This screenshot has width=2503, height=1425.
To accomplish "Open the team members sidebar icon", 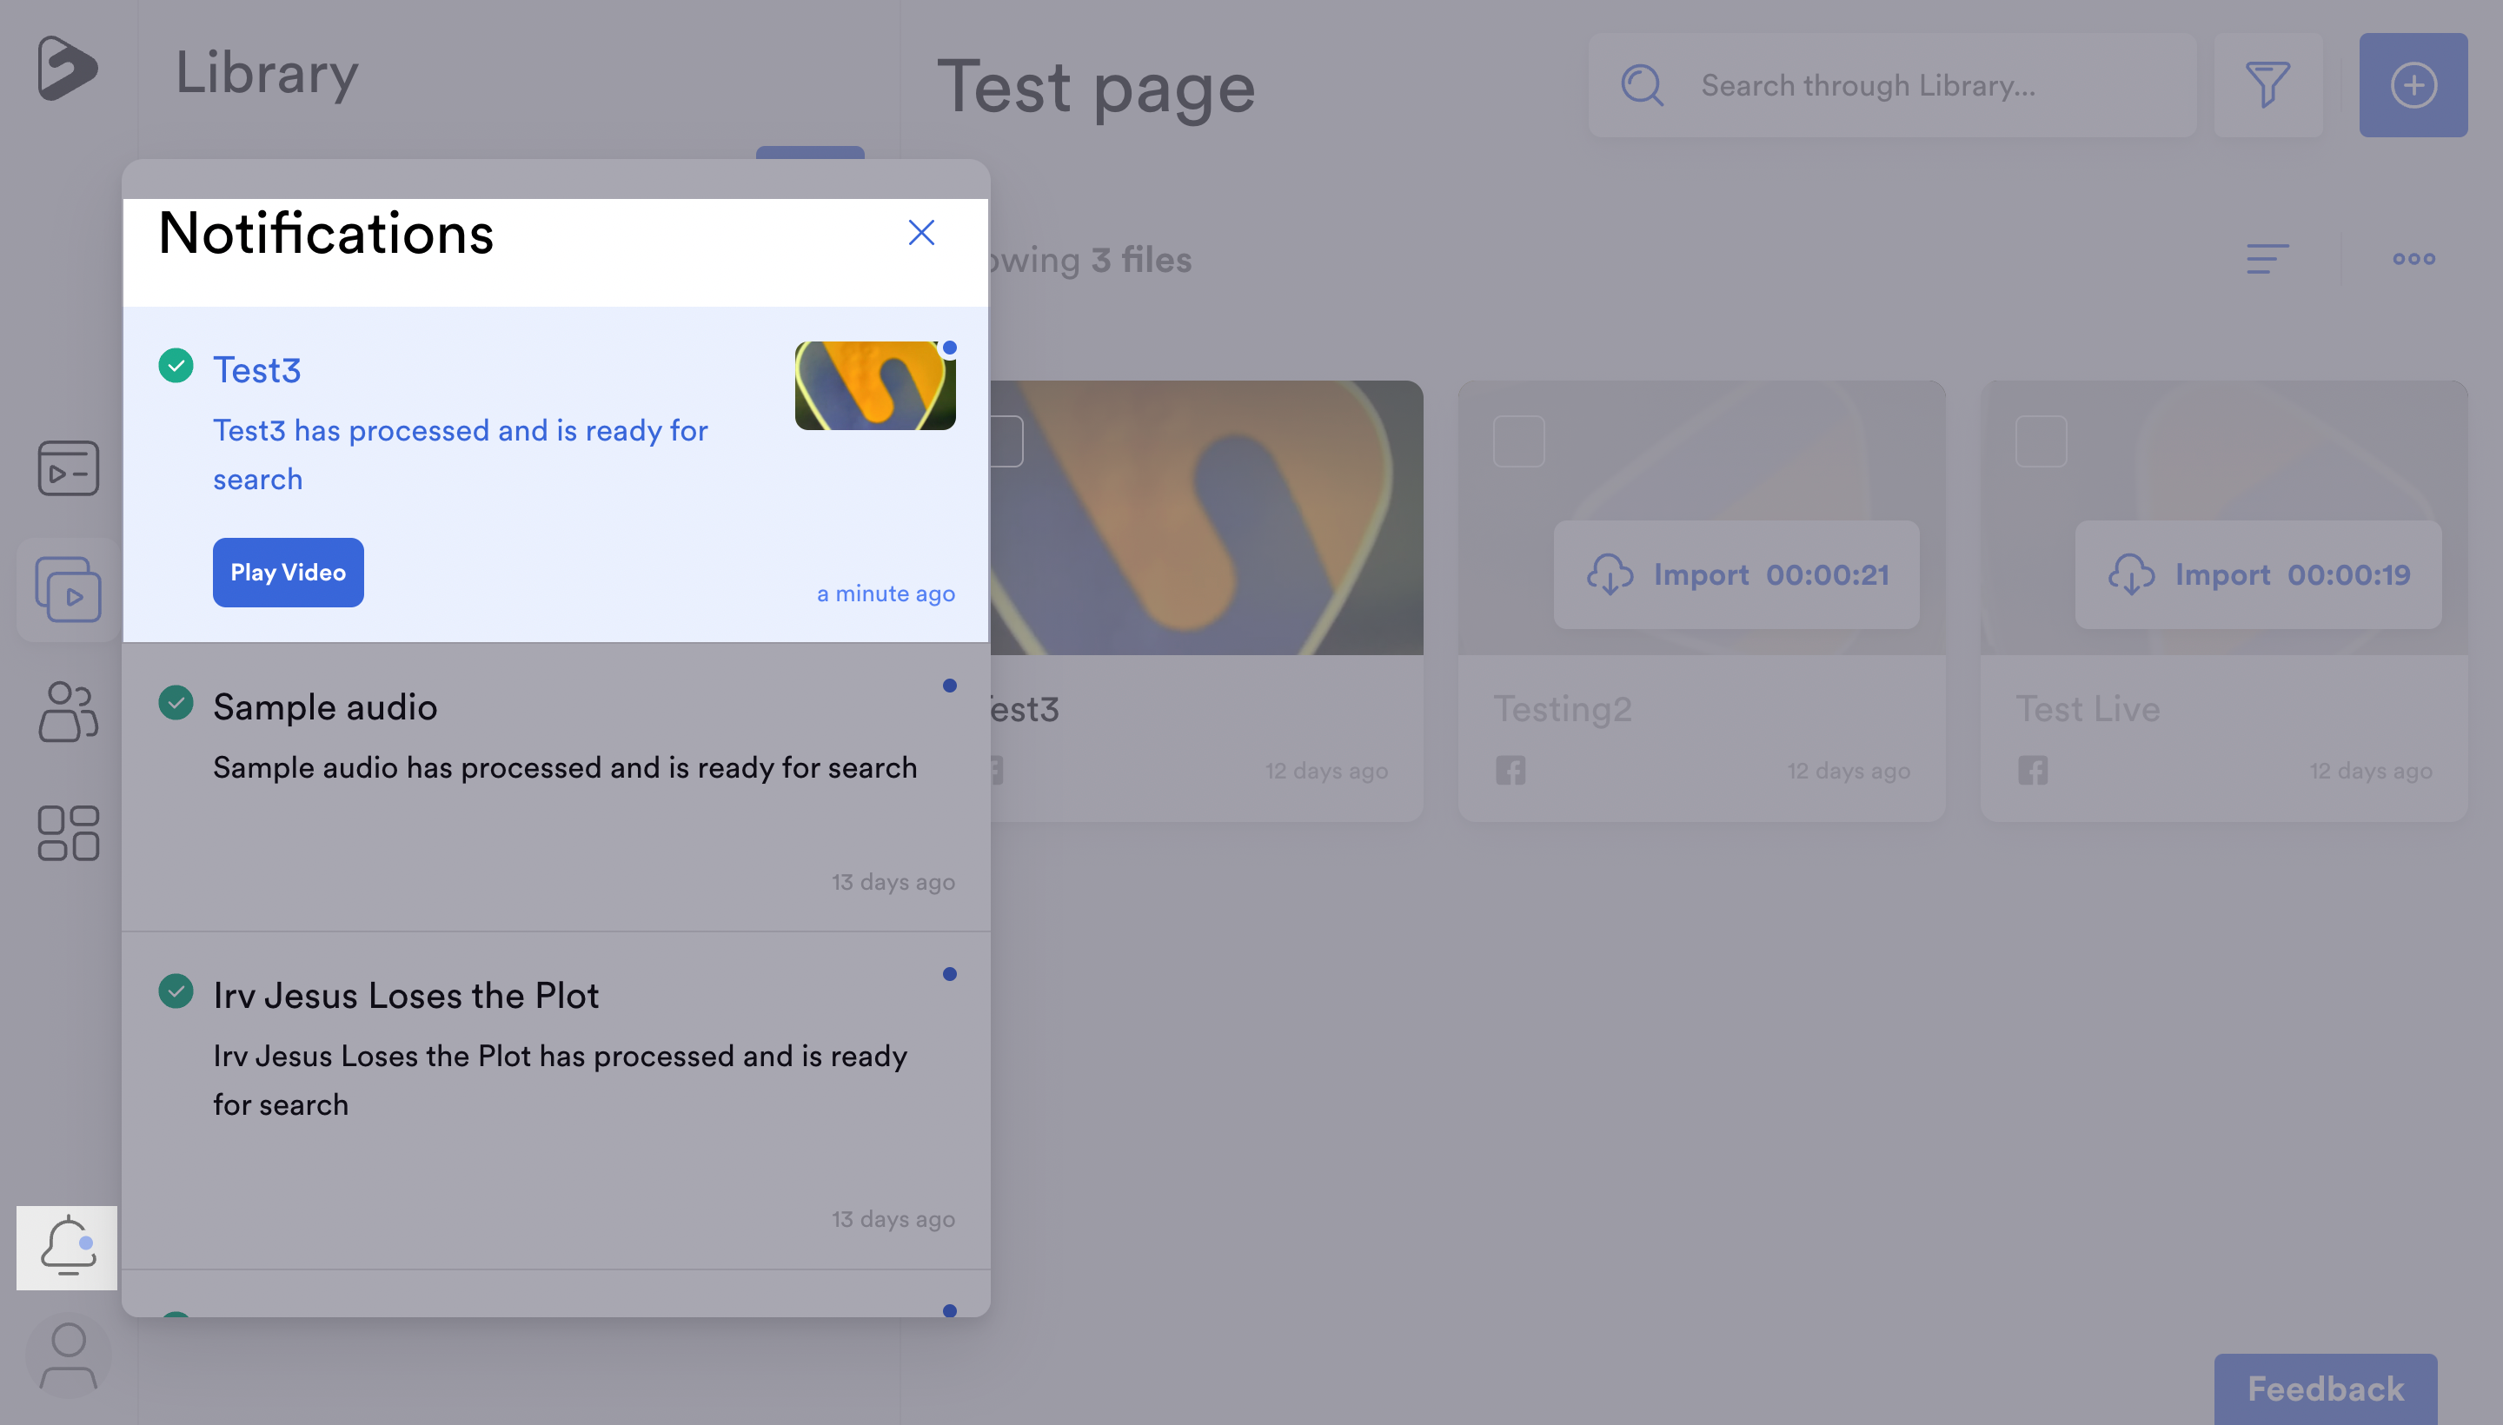I will [68, 712].
